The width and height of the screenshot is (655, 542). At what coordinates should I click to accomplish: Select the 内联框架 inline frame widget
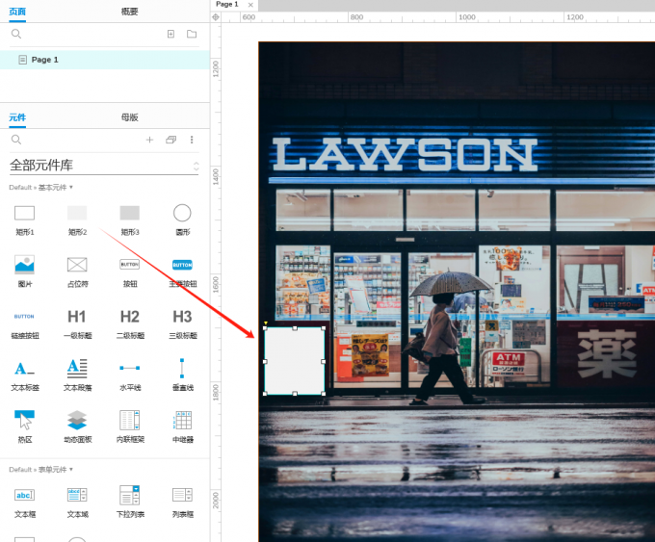[130, 426]
